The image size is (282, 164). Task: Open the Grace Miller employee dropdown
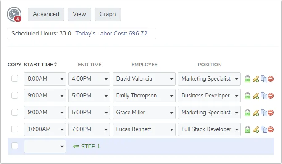pyautogui.click(x=144, y=113)
